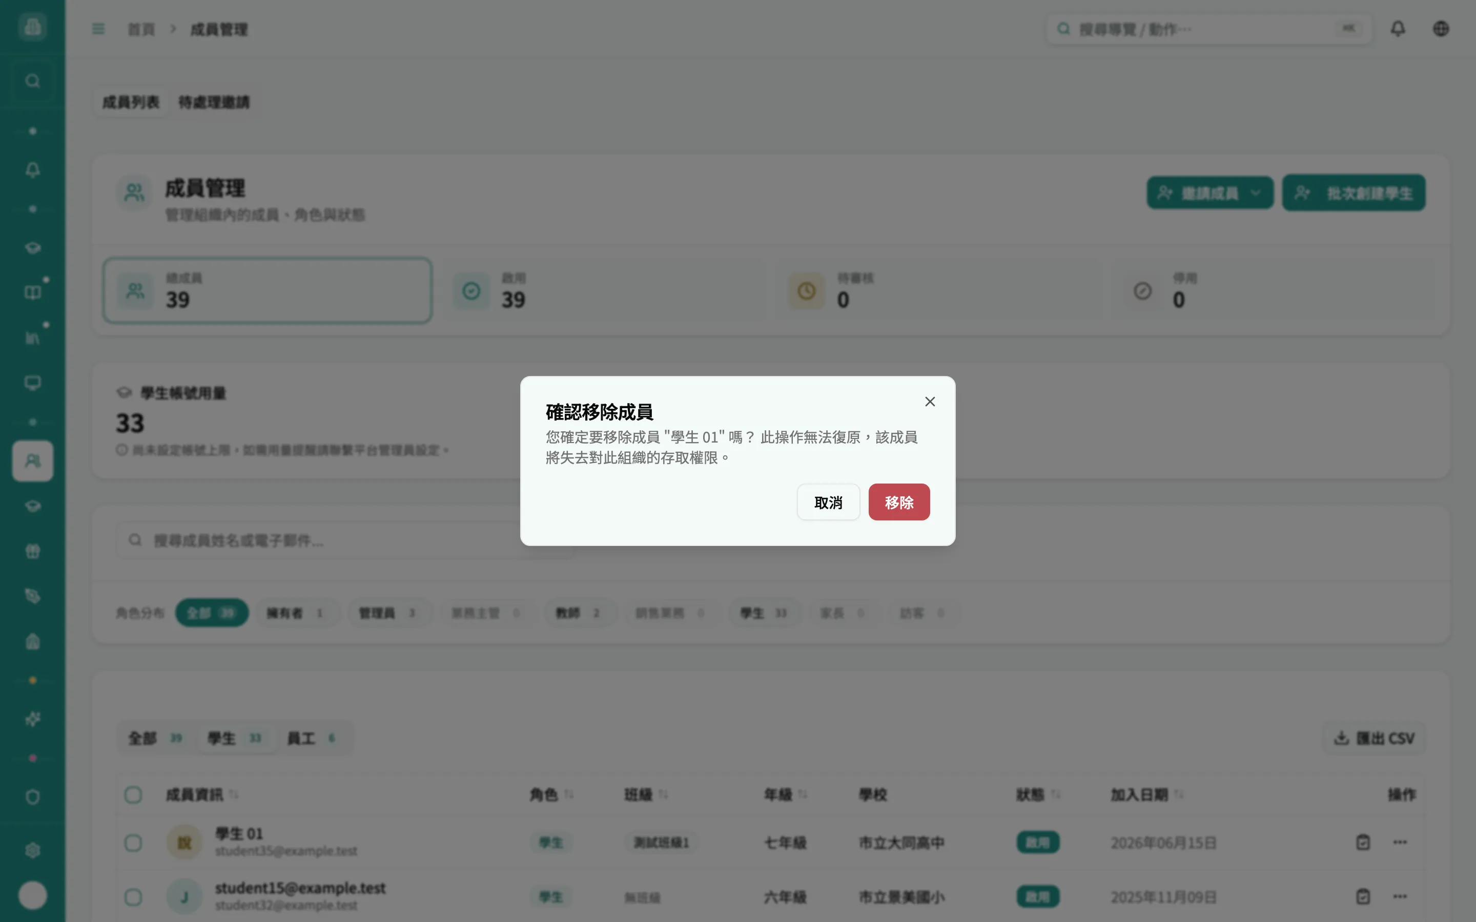Select the highlighted members icon in sidebar
Viewport: 1476px width, 922px height.
point(32,461)
